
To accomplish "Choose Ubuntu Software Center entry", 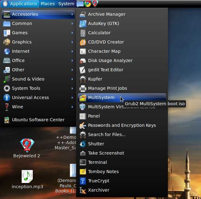I will pos(38,120).
